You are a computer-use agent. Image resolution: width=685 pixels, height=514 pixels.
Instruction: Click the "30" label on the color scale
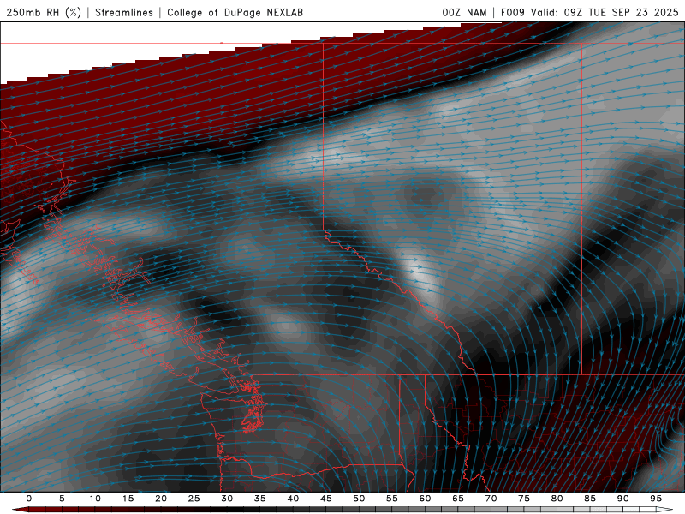pyautogui.click(x=227, y=499)
